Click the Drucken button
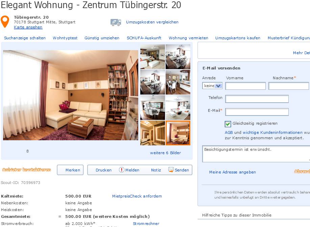Screen dimensions: 310x227 [x=103, y=170]
